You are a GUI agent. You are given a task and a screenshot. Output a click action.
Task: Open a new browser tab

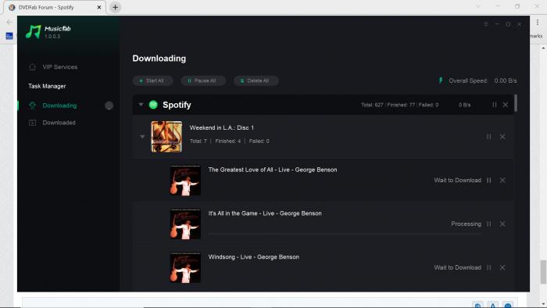coord(115,7)
